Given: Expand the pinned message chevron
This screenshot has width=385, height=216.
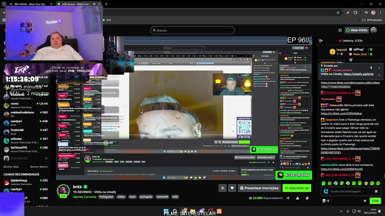Looking at the screenshot, I should (x=379, y=75).
